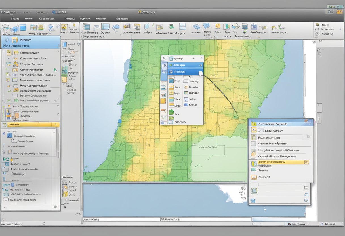
Task: Expand the arrow on the left yellow highlighted bar
Action: pos(55,125)
